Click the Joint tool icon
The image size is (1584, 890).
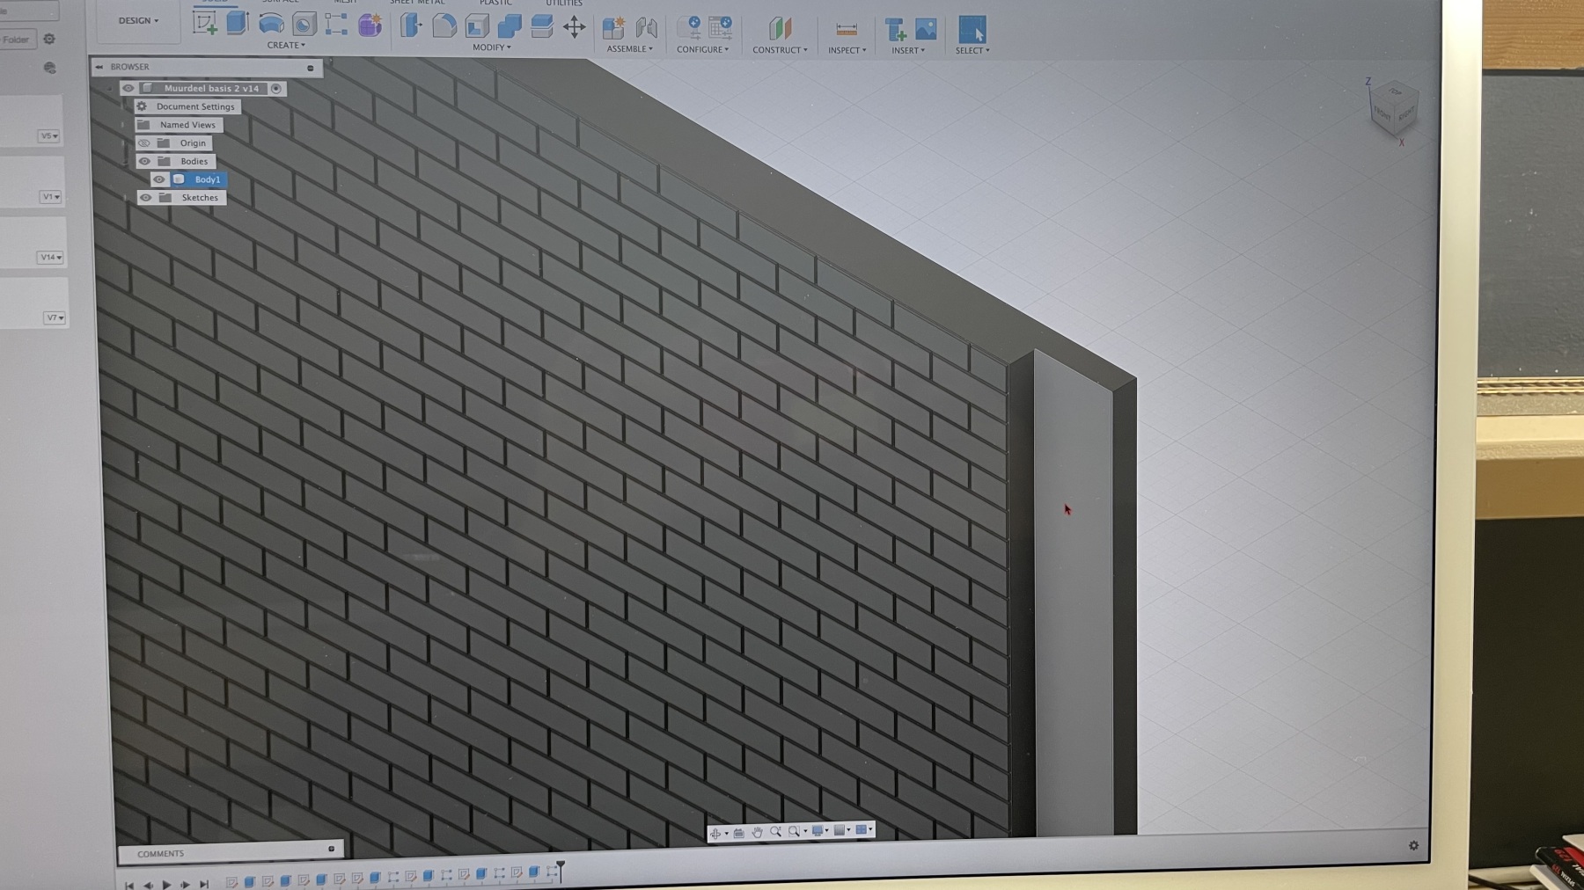647,28
